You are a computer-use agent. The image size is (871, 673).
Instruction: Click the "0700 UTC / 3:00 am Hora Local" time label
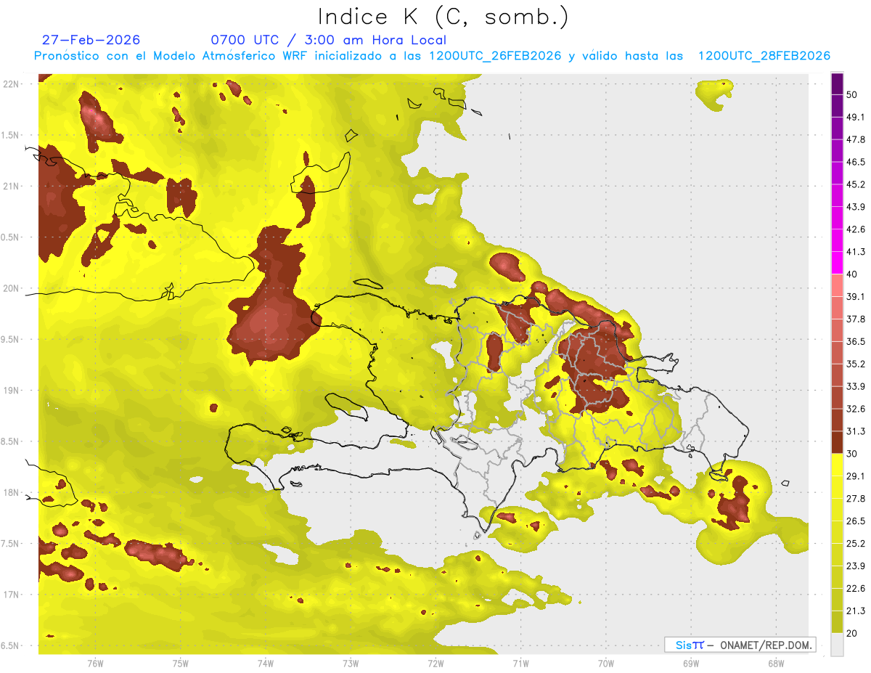(x=328, y=40)
